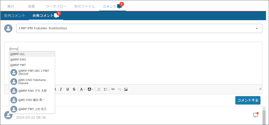Expand the CMP:PM Fukaike Toshimitsu dropdown
Screen dimensions: 269x125
coord(139,28)
